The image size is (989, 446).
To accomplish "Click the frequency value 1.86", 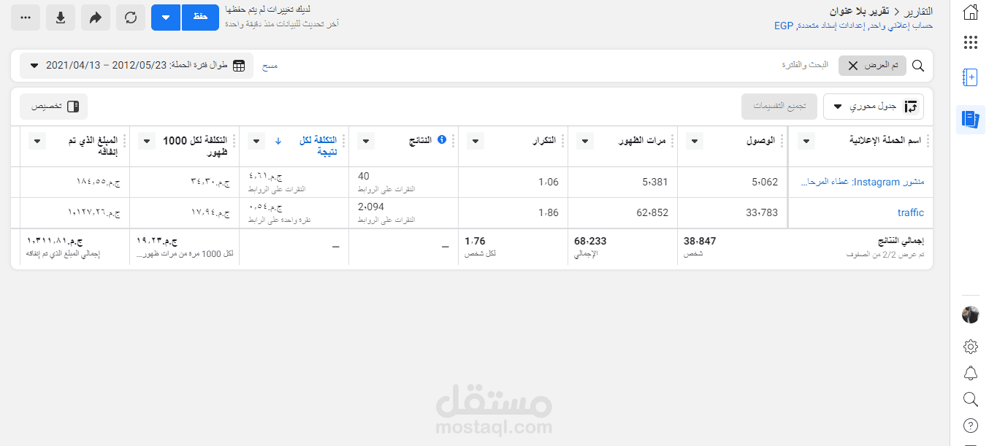I will click(549, 213).
